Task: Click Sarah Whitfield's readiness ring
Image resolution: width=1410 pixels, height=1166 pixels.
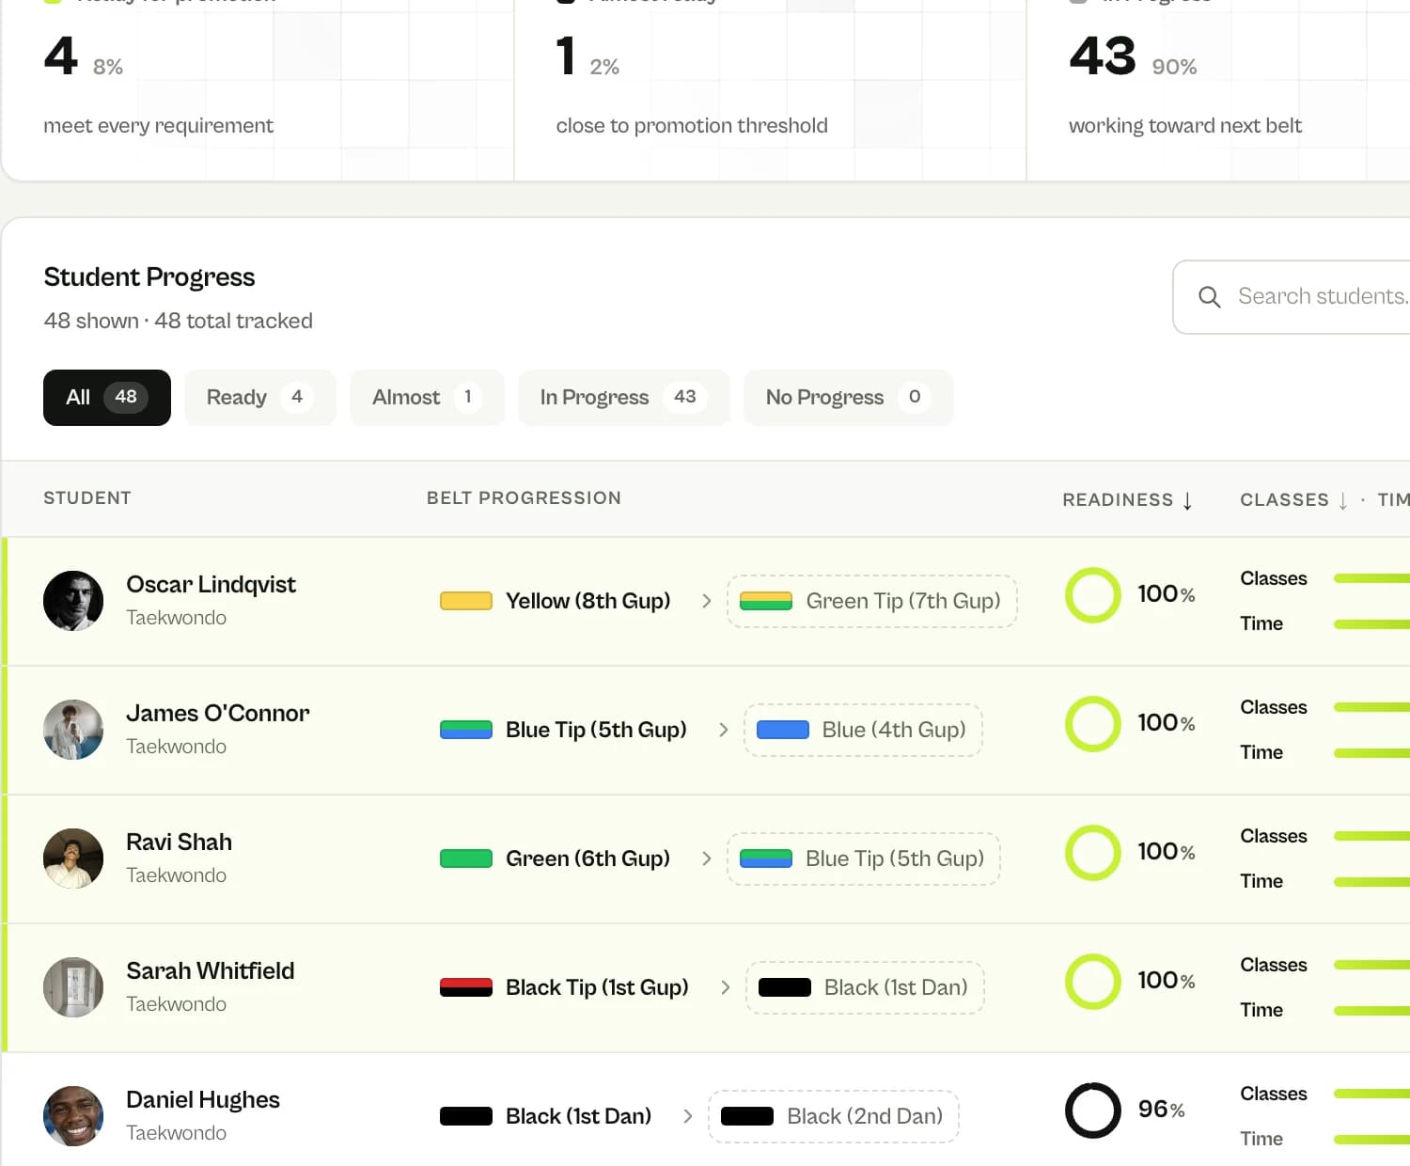Action: coord(1093,982)
